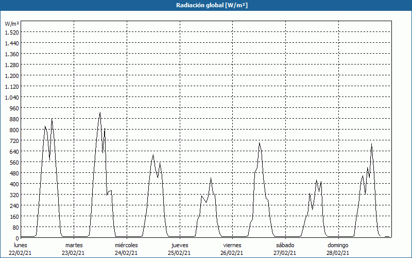This screenshot has height=258, width=412.
Task: Click the 880 y-axis value
Action: coord(14,119)
